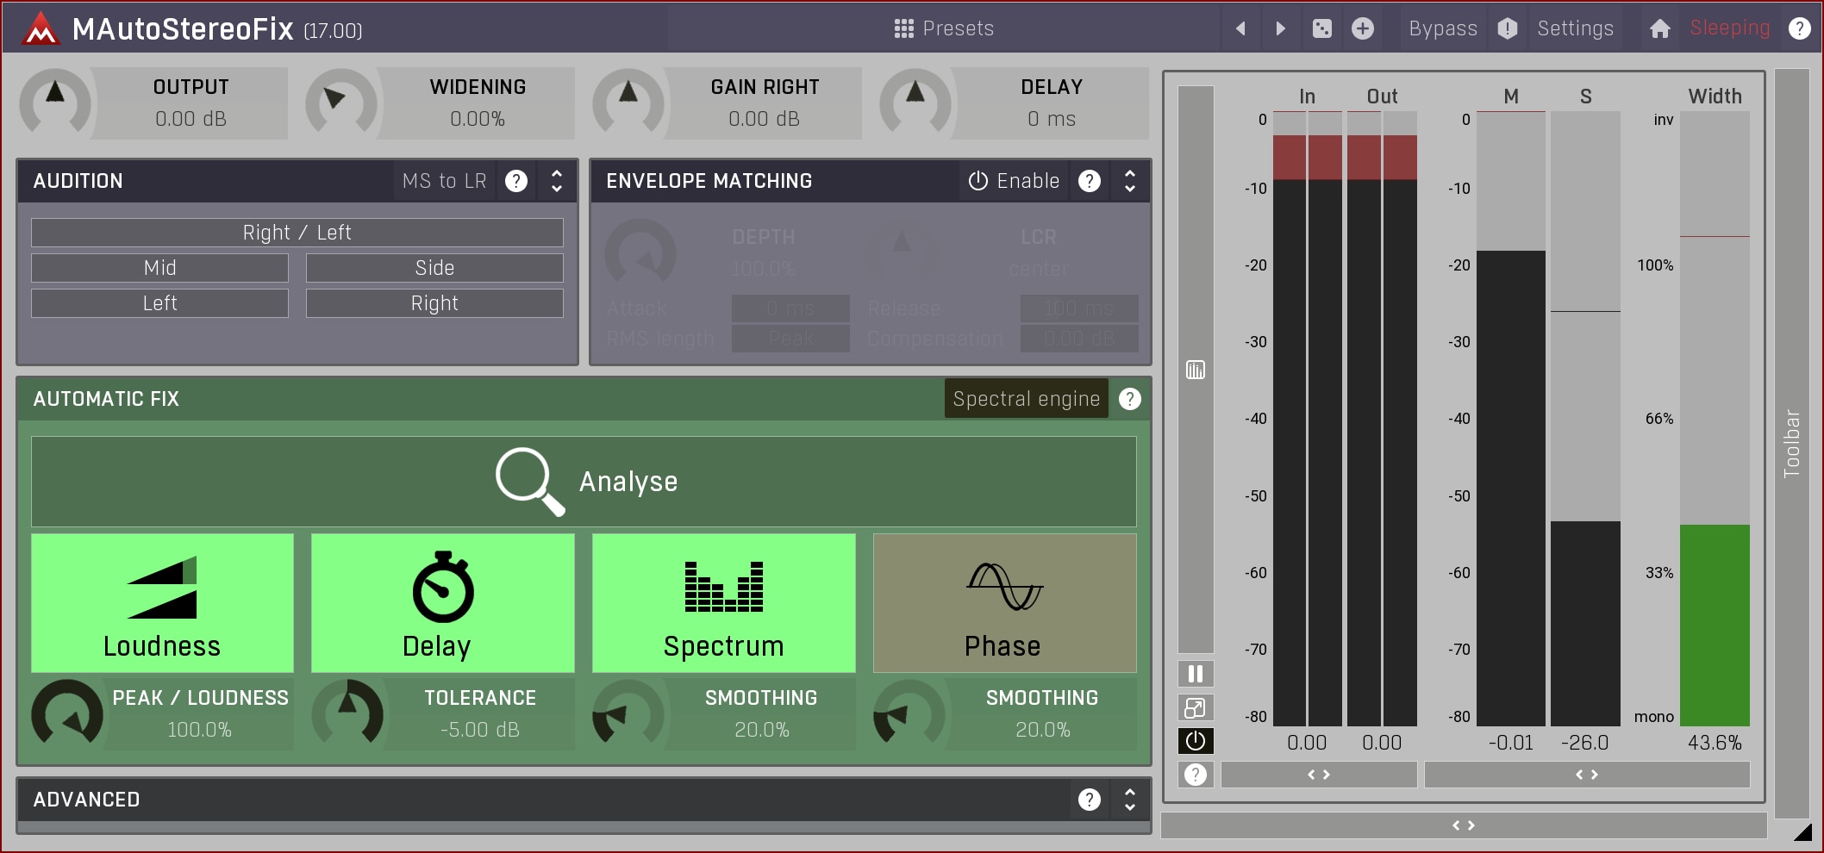1824x853 pixels.
Task: Expand the Advanced panel arrows
Action: click(1129, 800)
